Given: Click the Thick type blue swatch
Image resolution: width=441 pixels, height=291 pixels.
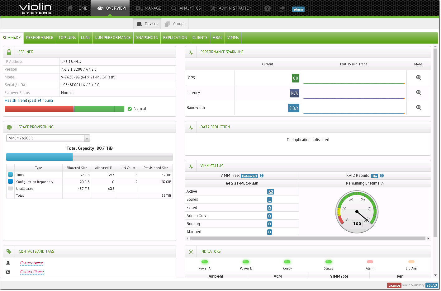Looking at the screenshot, I should tap(10, 175).
